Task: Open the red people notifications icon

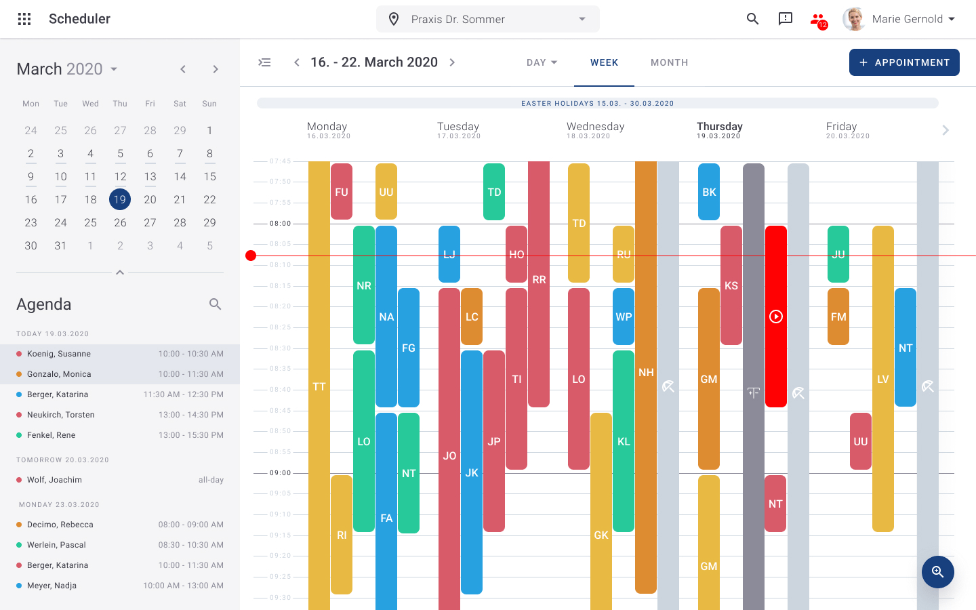Action: coord(818,20)
